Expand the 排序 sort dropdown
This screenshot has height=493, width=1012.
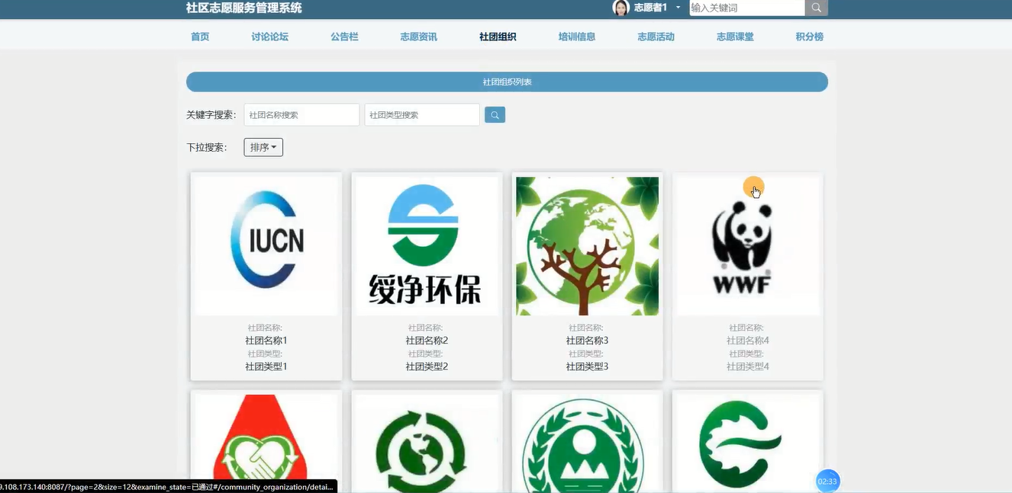pos(263,147)
